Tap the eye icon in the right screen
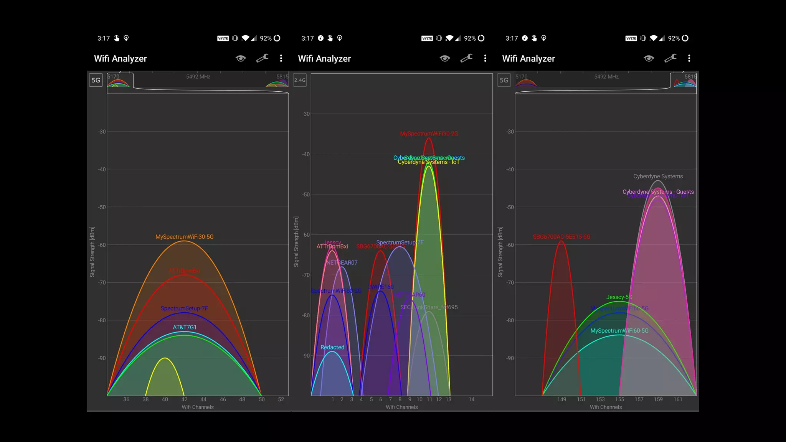The image size is (786, 442). point(649,58)
